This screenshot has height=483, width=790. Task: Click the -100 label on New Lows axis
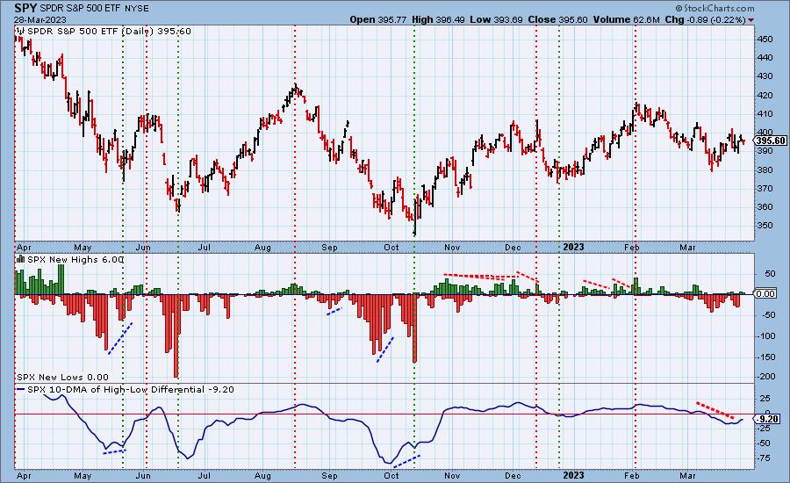(765, 335)
